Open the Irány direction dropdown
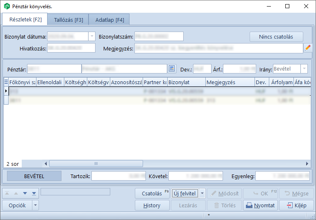The image size is (316, 220). [x=304, y=69]
